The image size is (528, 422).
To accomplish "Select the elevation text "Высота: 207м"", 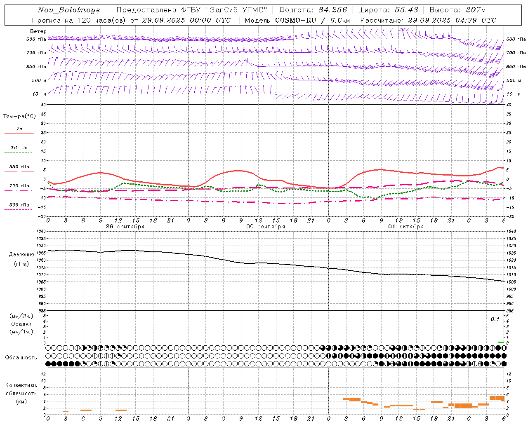I will (457, 10).
